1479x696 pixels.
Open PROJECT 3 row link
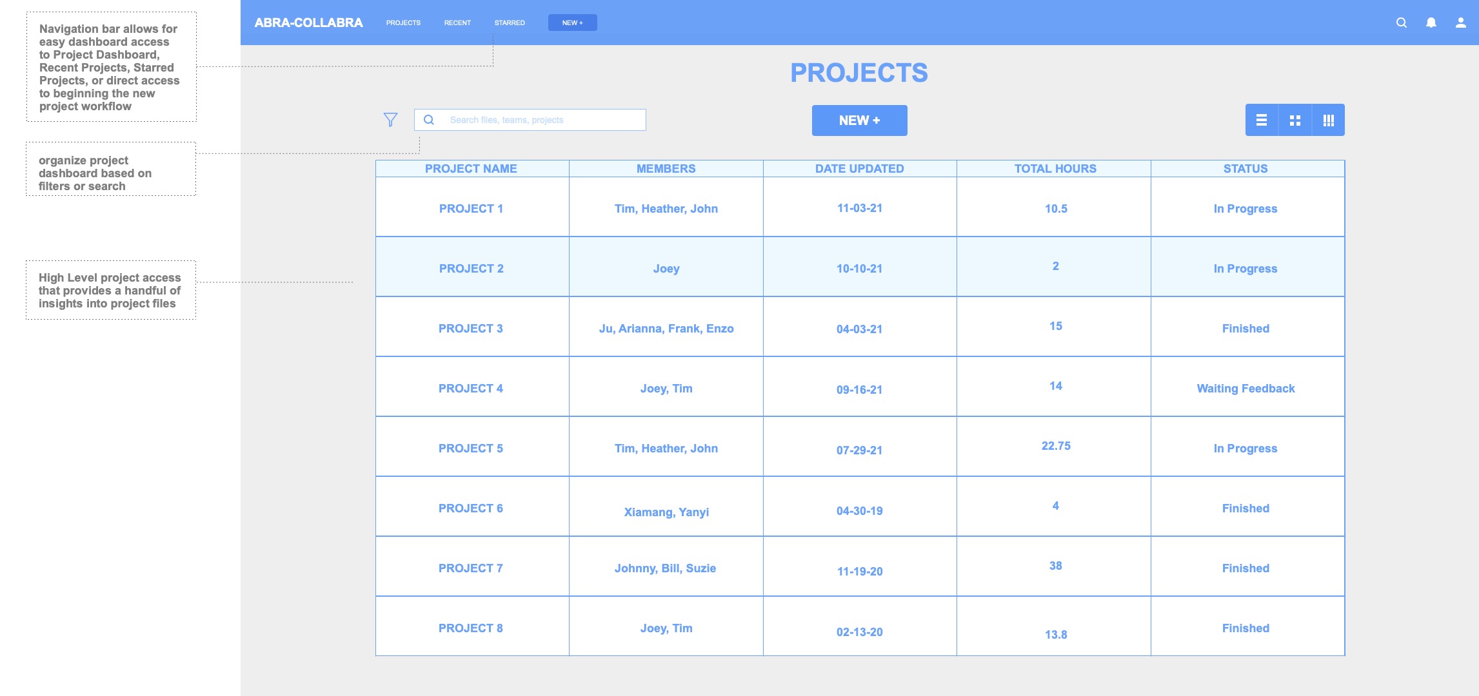coord(471,329)
